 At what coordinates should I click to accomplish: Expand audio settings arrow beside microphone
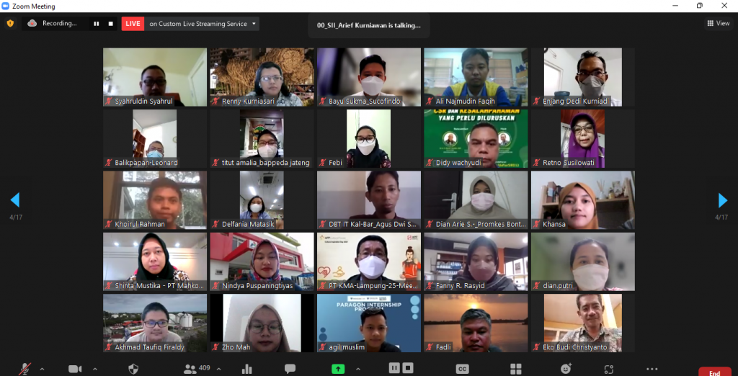pos(42,369)
